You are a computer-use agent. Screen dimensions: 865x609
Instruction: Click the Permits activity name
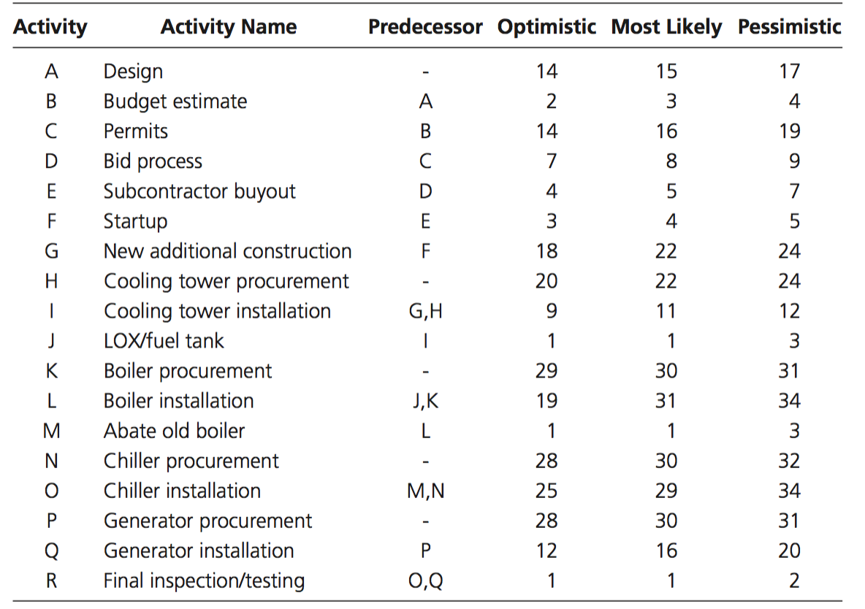click(x=136, y=131)
